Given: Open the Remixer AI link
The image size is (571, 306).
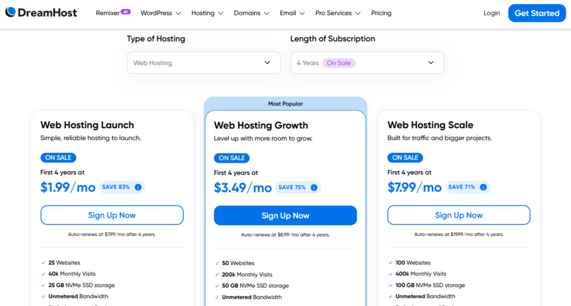Looking at the screenshot, I should [x=113, y=13].
